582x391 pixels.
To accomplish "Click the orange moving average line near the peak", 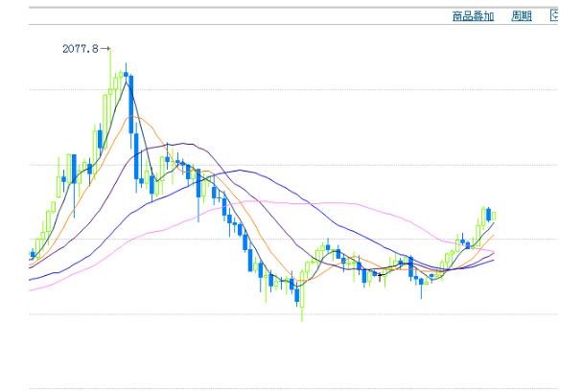I will 144,119.
